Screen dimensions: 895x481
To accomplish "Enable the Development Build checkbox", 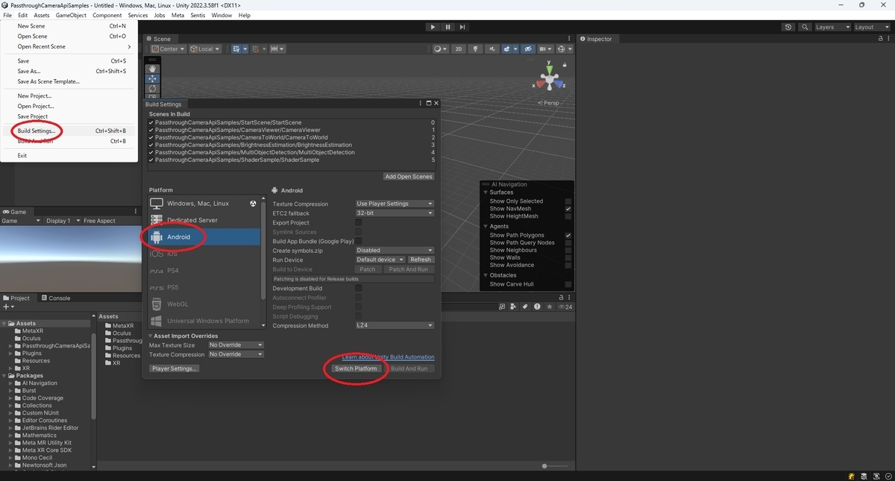I will pos(357,289).
